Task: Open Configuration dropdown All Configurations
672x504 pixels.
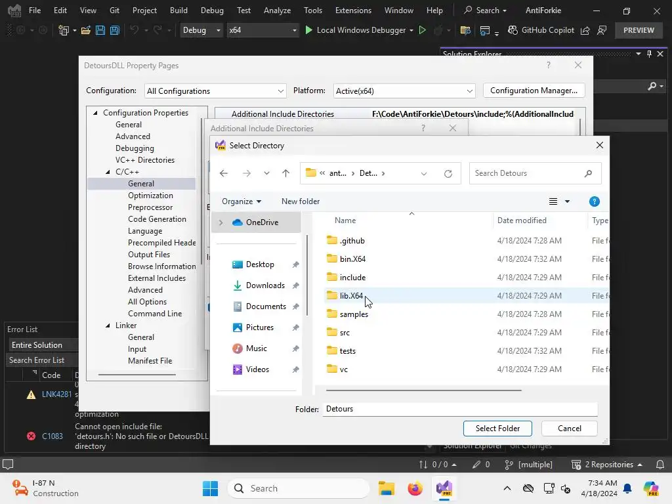Action: click(215, 91)
